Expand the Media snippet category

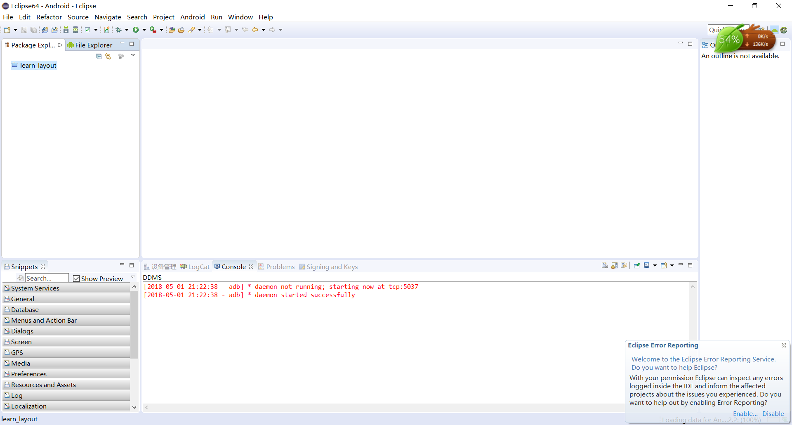pos(66,363)
